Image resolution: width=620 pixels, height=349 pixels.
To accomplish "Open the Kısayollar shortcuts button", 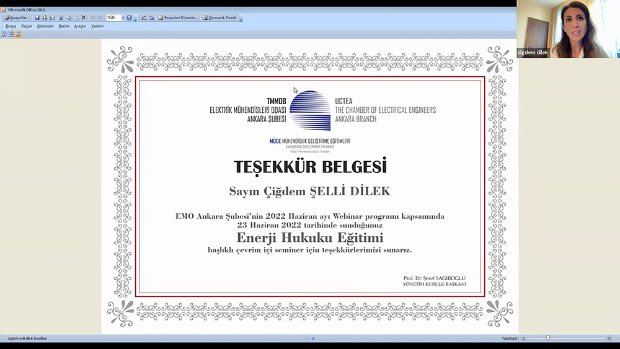I will pyautogui.click(x=17, y=18).
